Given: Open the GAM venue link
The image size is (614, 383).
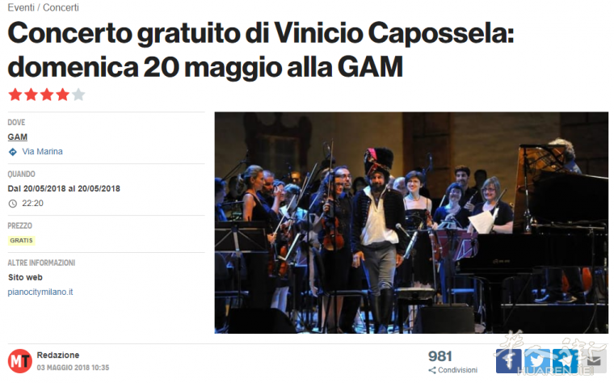Looking at the screenshot, I should coord(18,137).
